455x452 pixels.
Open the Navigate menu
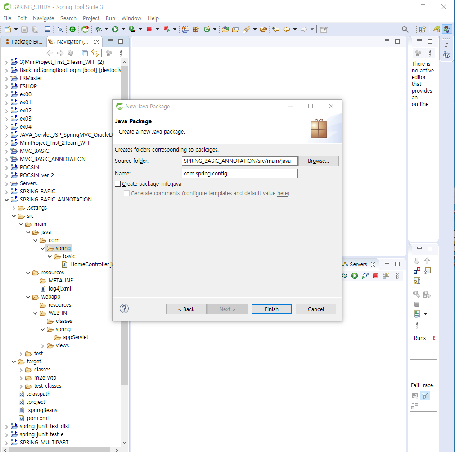coord(43,18)
